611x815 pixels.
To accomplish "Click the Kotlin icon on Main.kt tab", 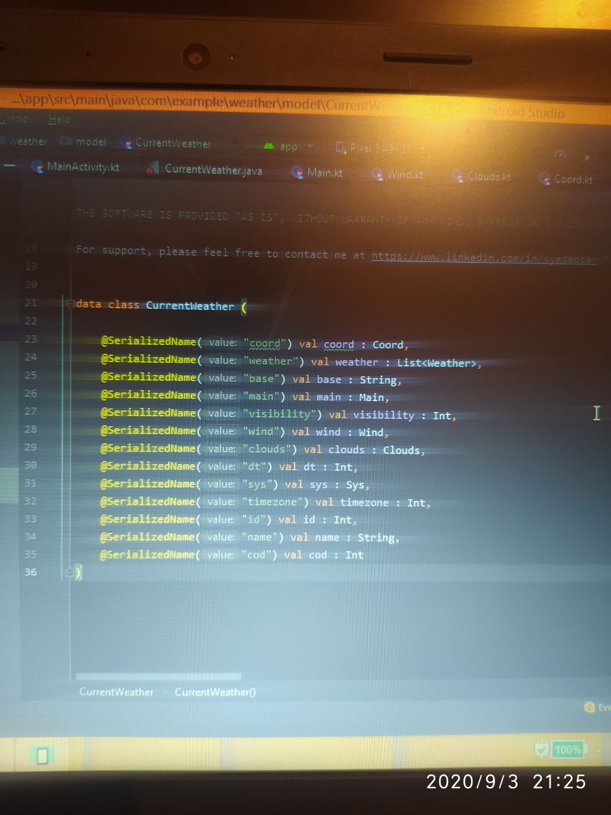I will pyautogui.click(x=297, y=172).
